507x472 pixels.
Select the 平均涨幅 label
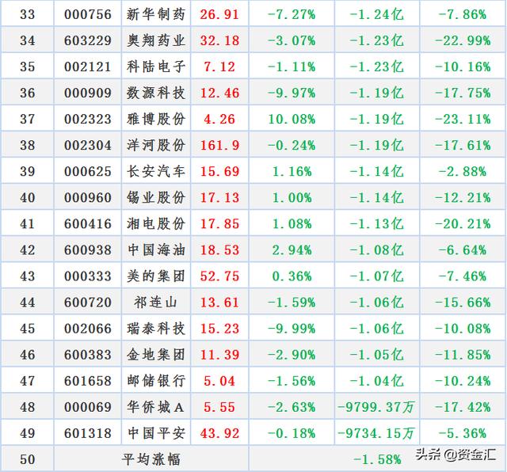pyautogui.click(x=151, y=459)
